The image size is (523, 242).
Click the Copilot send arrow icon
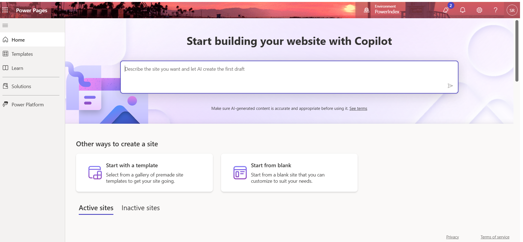click(450, 86)
